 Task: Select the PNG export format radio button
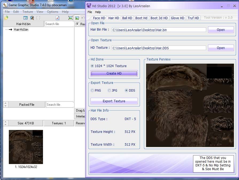pos(92,91)
